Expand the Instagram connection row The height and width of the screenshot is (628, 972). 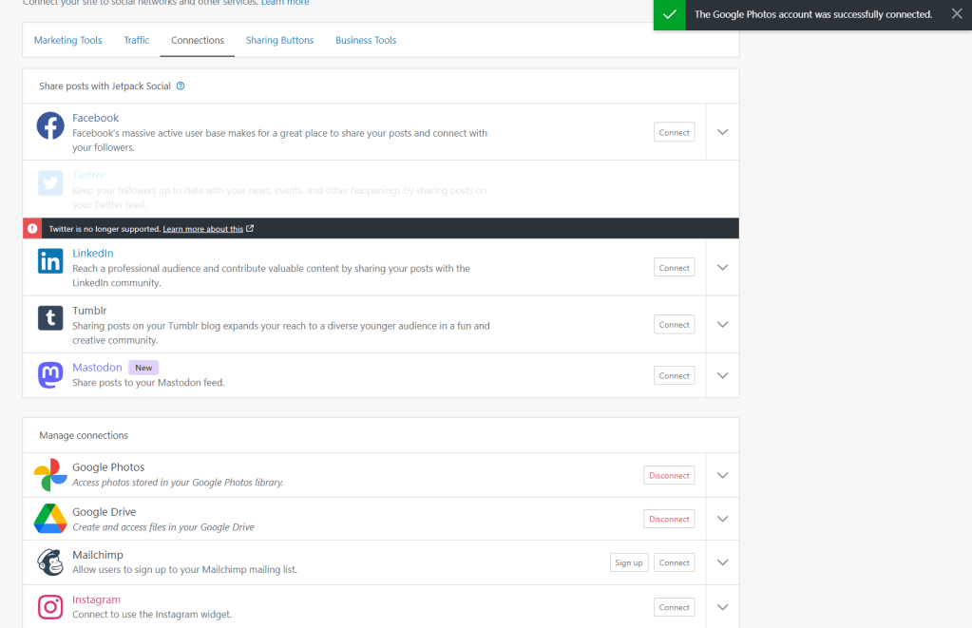pyautogui.click(x=722, y=607)
